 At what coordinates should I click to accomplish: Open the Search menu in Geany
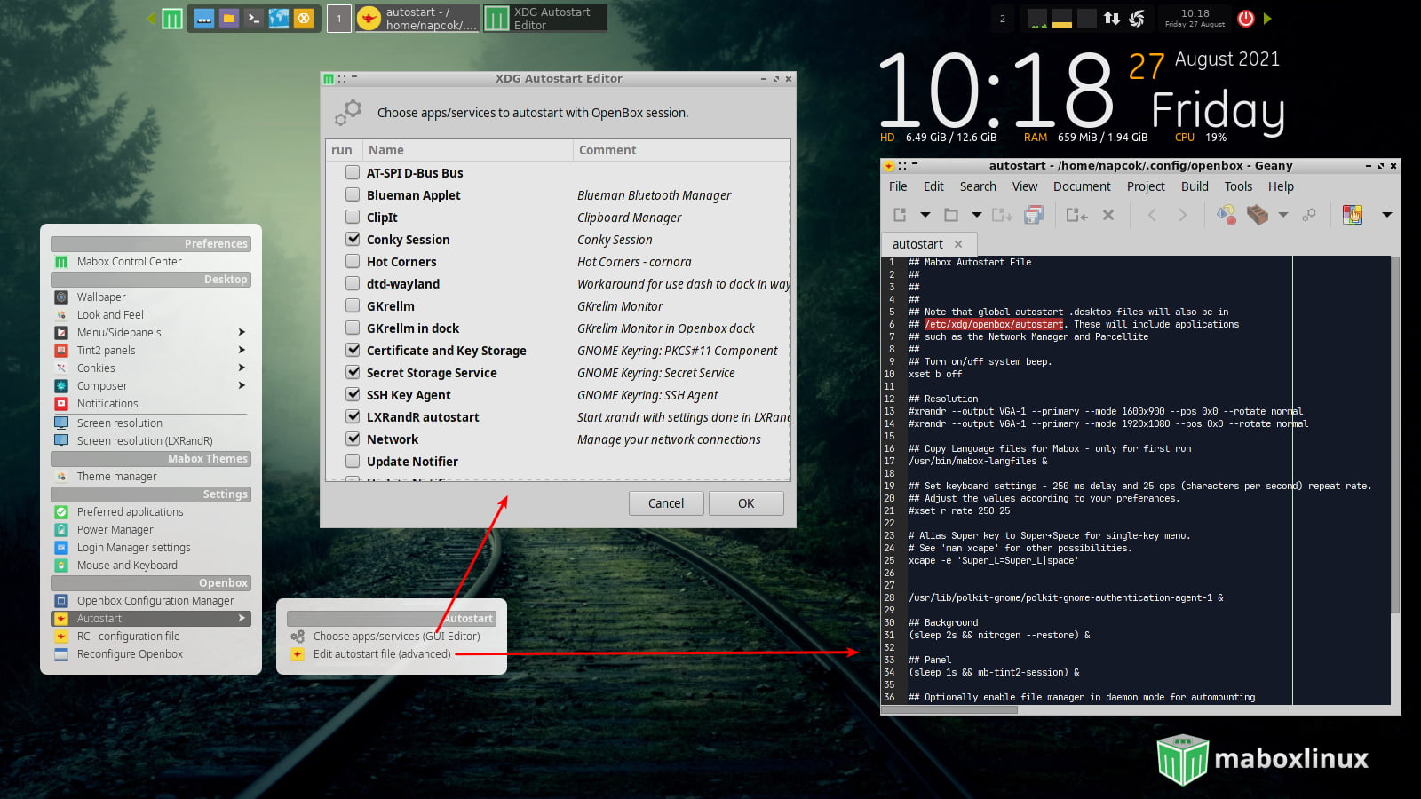point(978,186)
